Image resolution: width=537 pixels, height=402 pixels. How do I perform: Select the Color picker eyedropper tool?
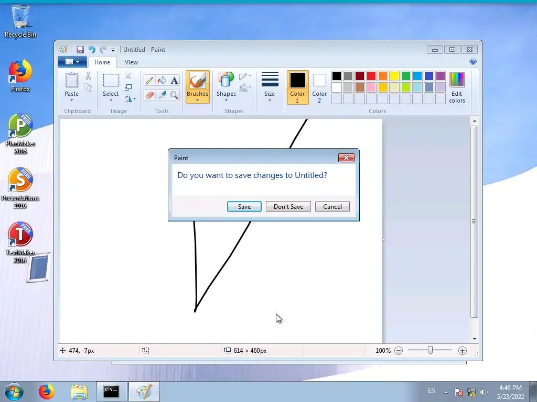162,95
